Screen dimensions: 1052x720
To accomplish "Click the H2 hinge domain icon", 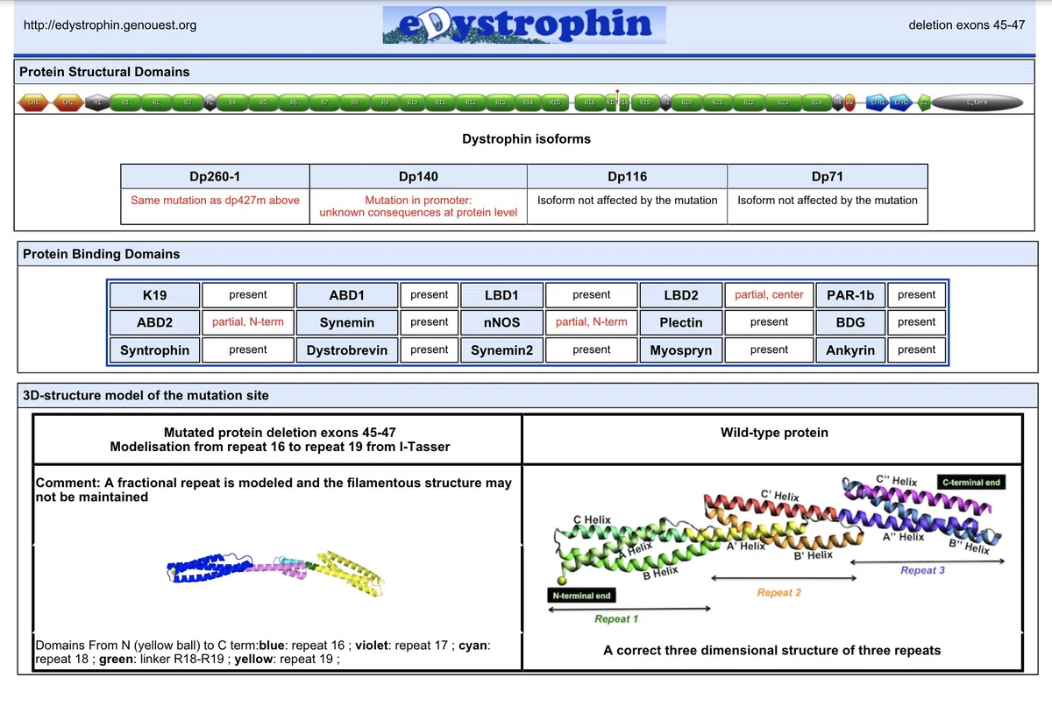I will (x=210, y=102).
